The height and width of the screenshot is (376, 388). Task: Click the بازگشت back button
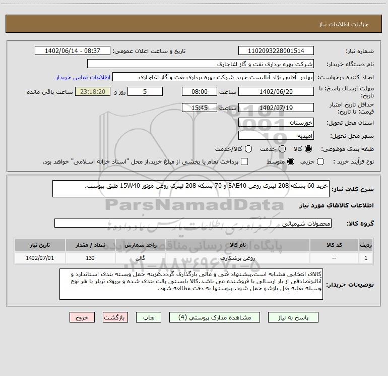115,317
